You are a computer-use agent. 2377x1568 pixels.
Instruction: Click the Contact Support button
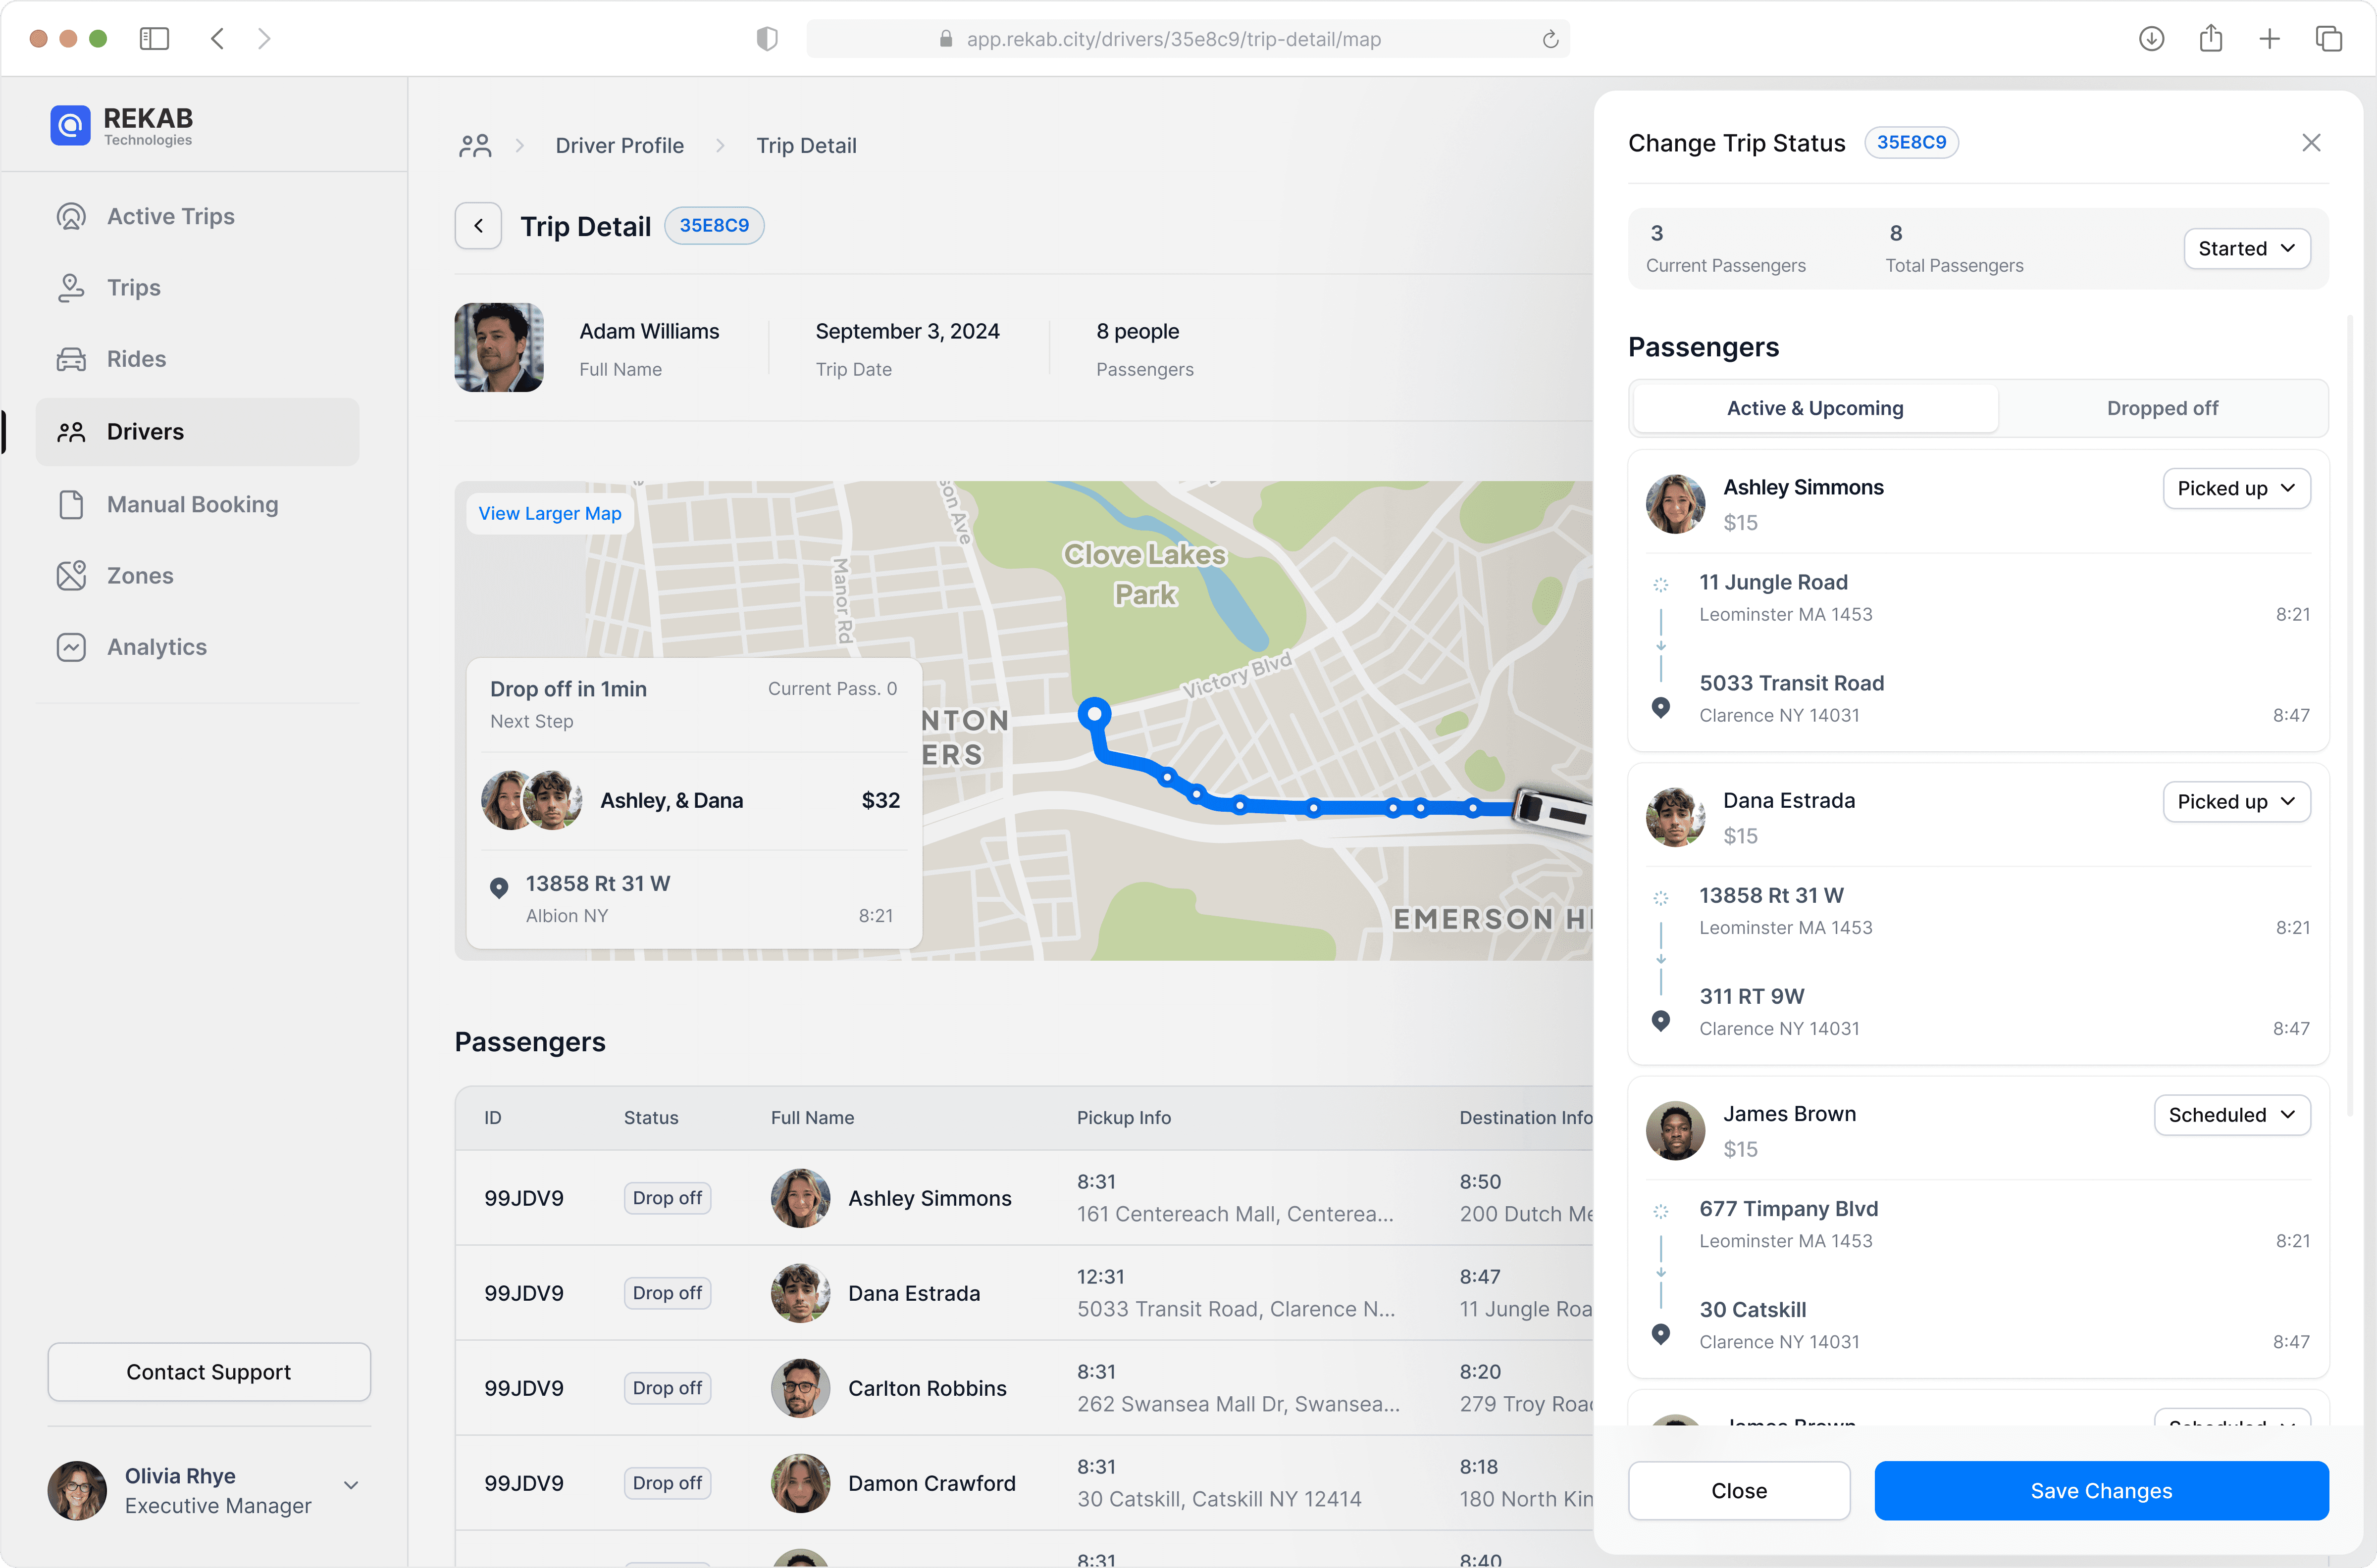coord(208,1372)
